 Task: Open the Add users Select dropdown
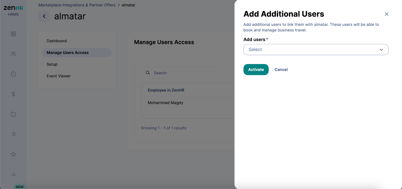[x=316, y=50]
